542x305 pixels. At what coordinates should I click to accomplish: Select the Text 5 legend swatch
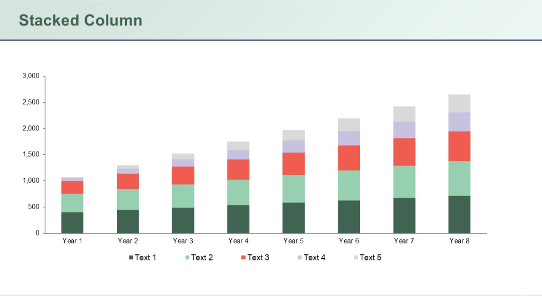coord(356,257)
